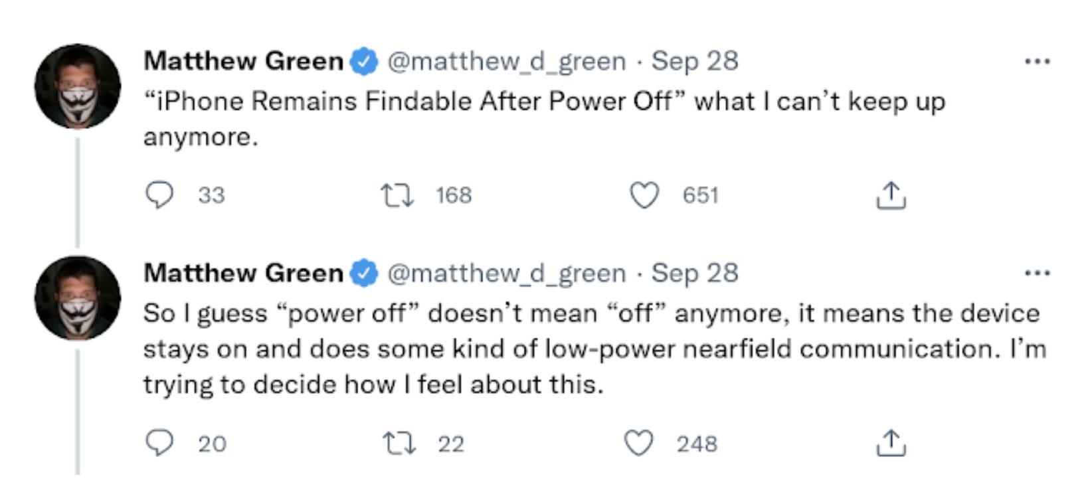Like the first tweet with 651 likes
Viewport: 1090px width, 504px height.
(x=644, y=195)
